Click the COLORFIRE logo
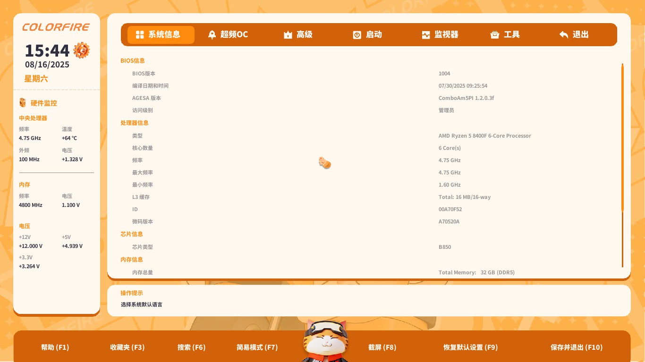Screen dimensions: 645x362 coord(56,27)
